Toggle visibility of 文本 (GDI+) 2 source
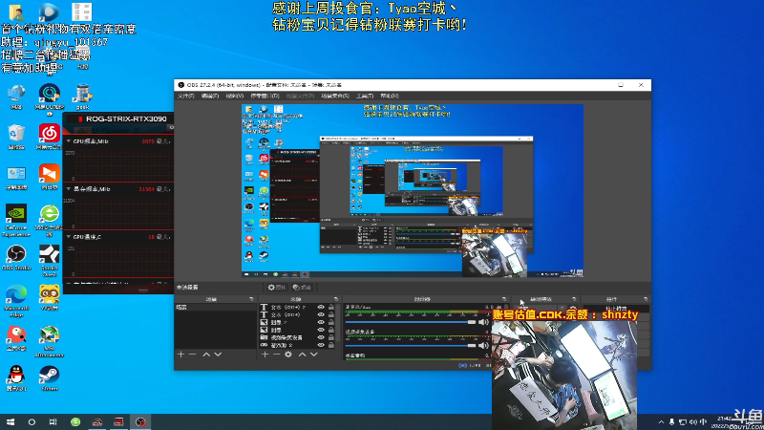The width and height of the screenshot is (764, 430). click(321, 307)
